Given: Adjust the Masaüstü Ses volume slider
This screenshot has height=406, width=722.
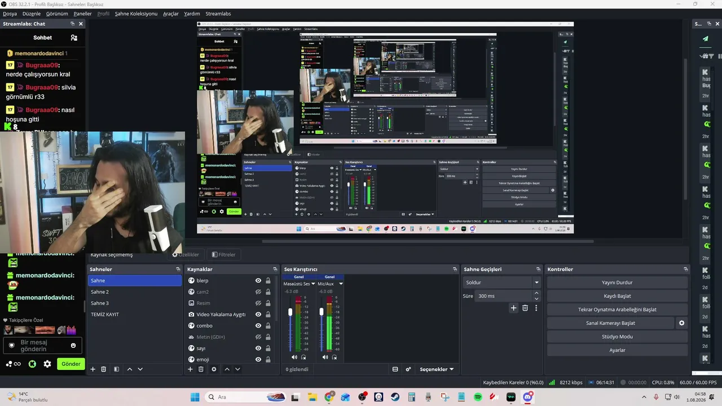Looking at the screenshot, I should [290, 312].
